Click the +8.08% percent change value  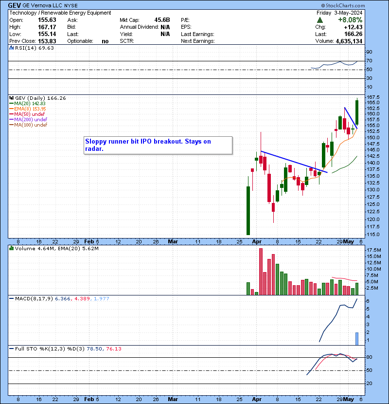tap(350, 20)
